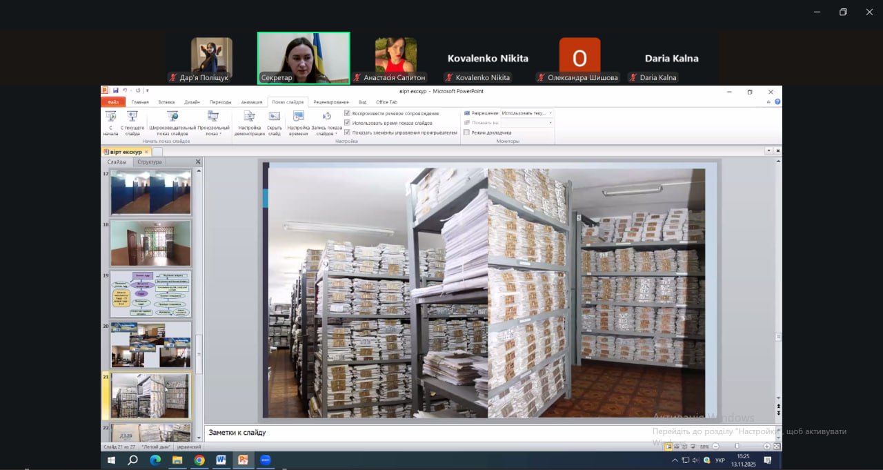Screen dimensions: 883x470
Task: Select slide 19 thumbnail with the flowchart
Action: 150,294
